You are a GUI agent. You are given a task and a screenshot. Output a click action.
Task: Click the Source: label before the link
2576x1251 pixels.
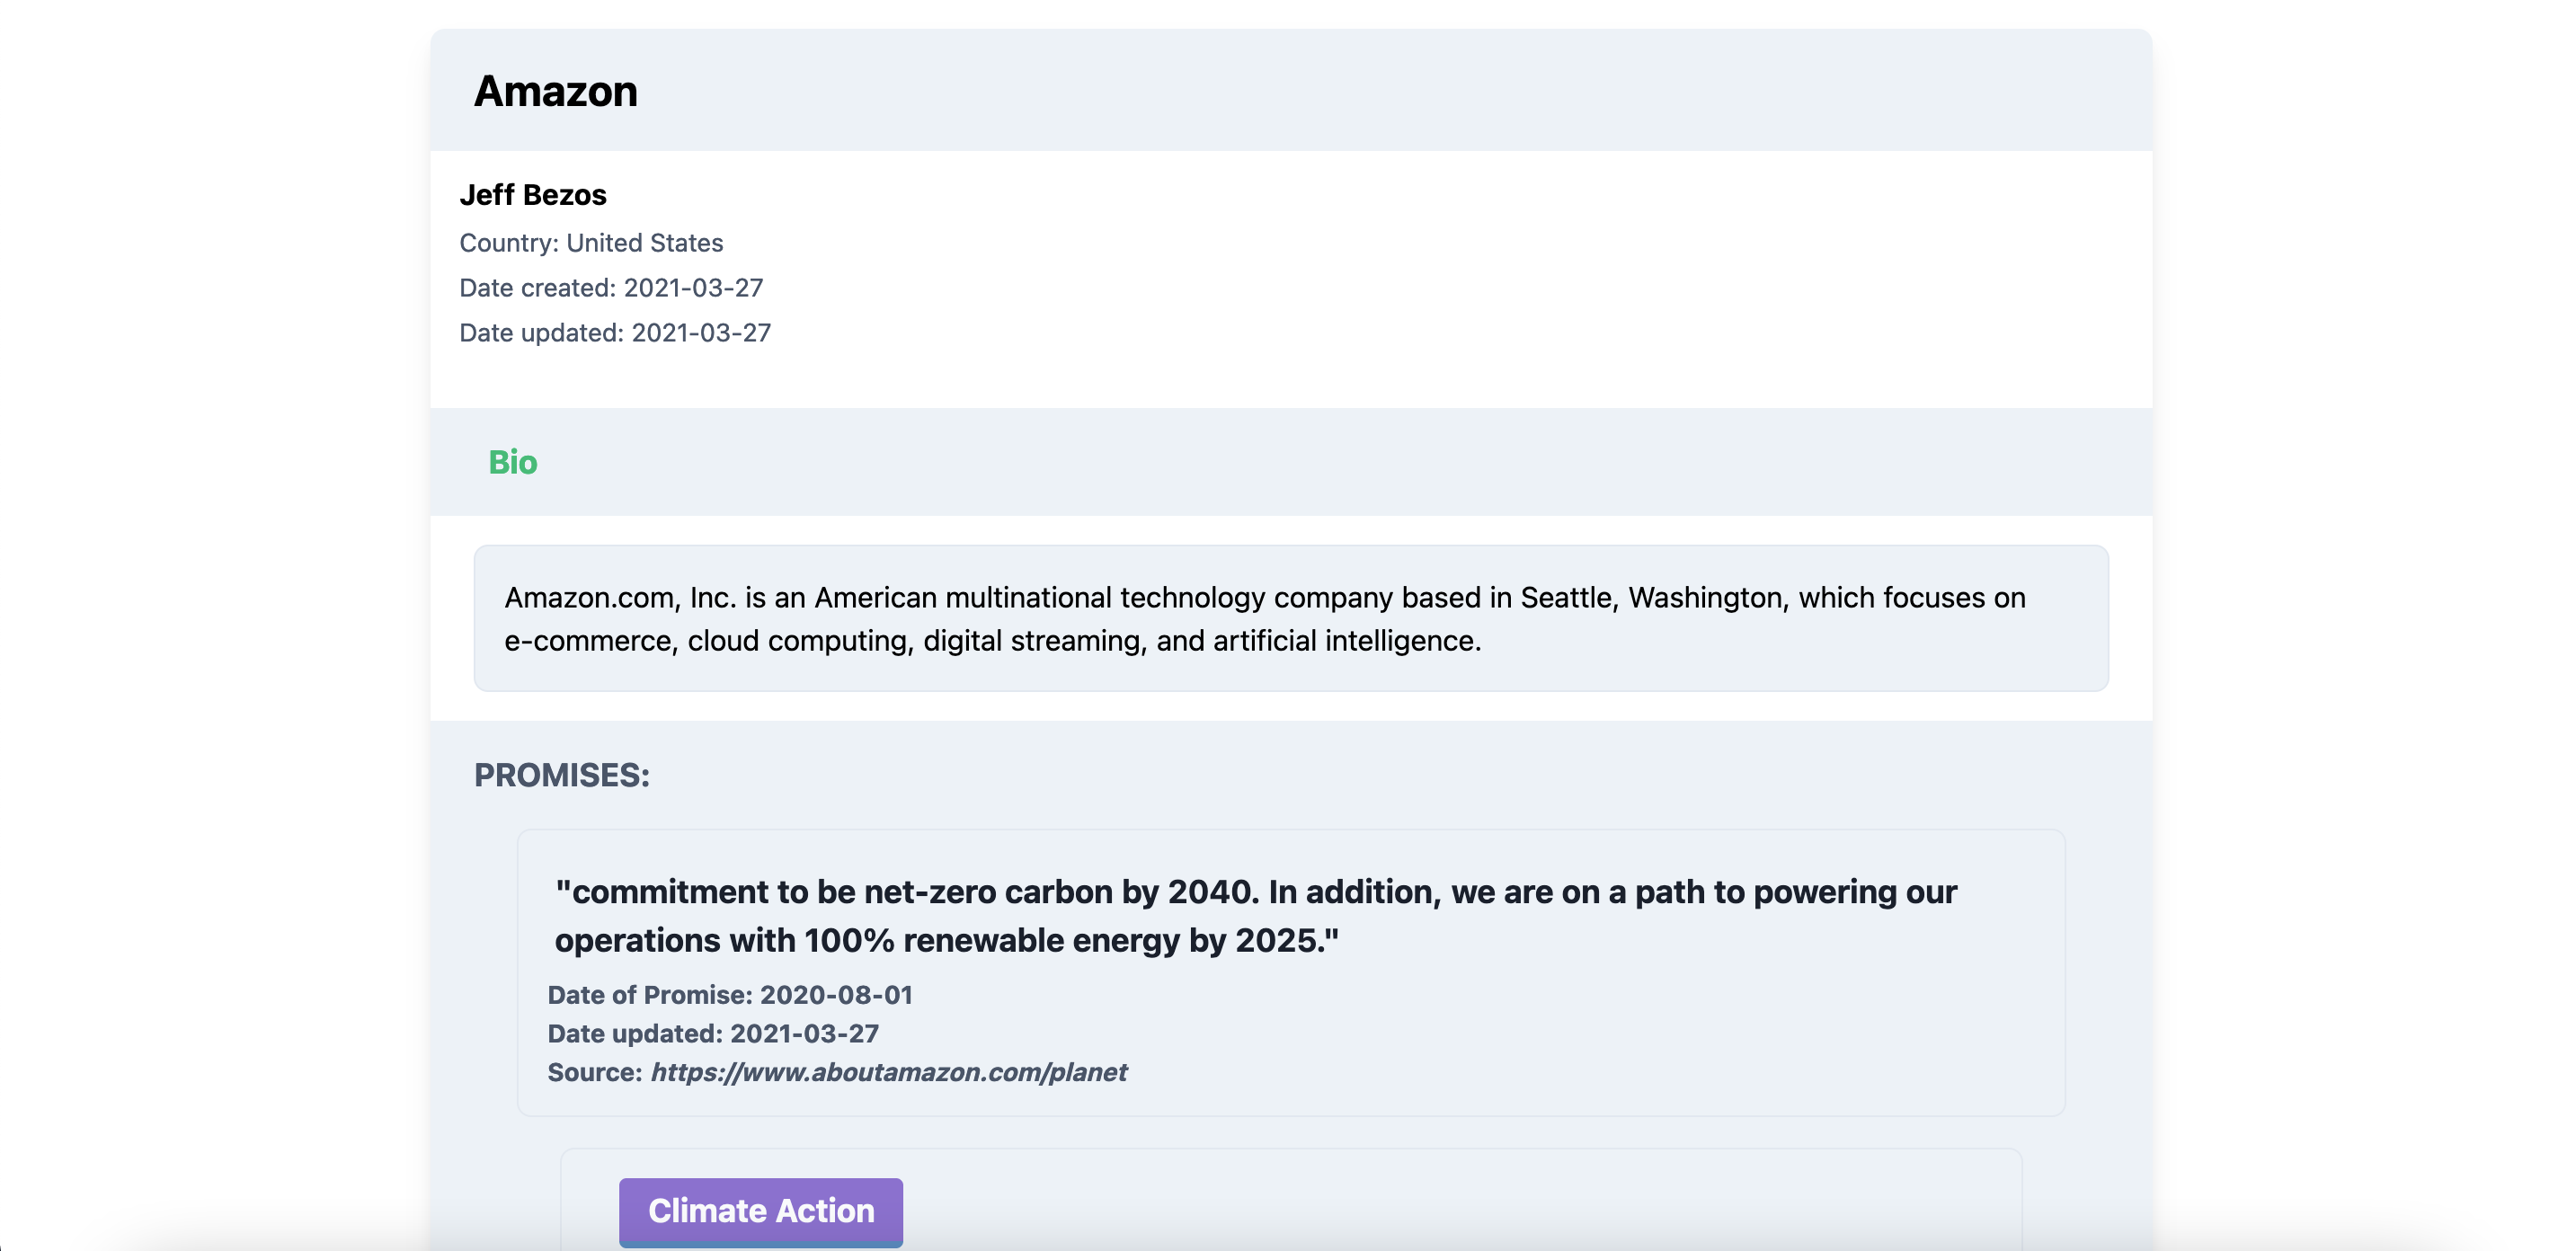point(594,1072)
